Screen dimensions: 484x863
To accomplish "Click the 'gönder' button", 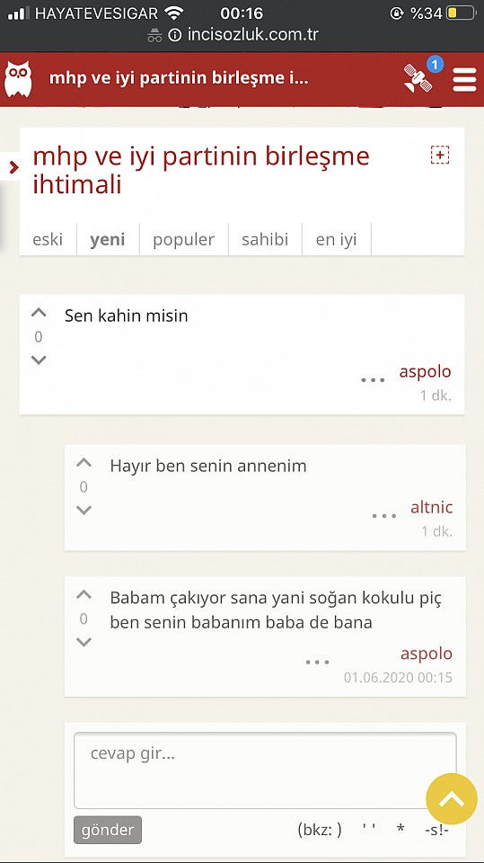I will [108, 830].
